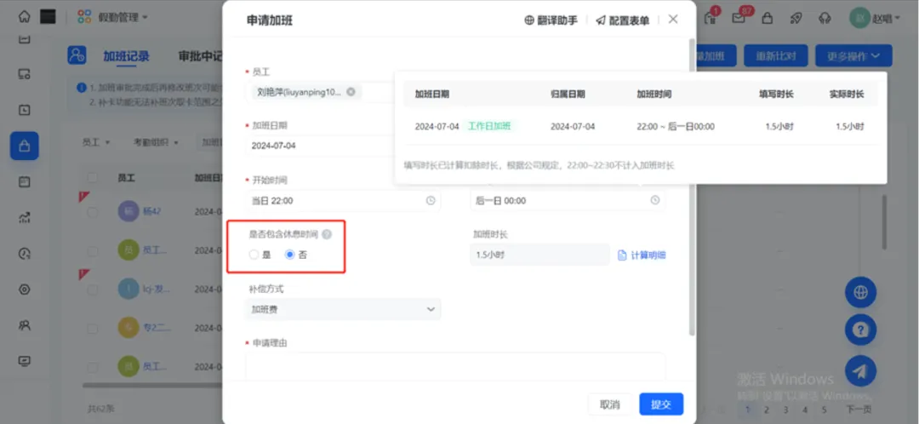Click the 翻译助手 globe button

[x=551, y=20]
